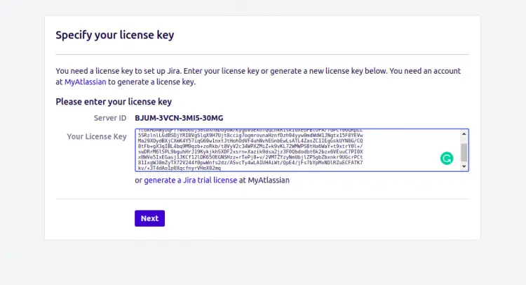This screenshot has width=526, height=285.
Task: Click the Server ID label
Action: click(110, 117)
